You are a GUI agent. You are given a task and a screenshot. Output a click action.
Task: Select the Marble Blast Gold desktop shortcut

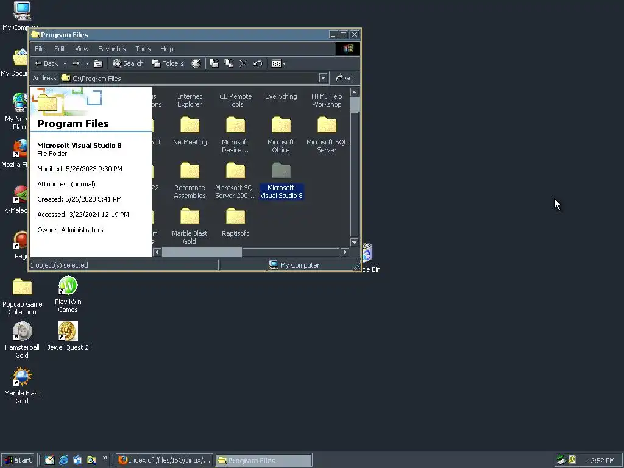click(x=22, y=386)
